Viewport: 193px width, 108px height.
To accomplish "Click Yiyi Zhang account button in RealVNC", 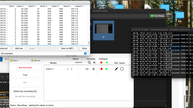I will (x=157, y=16).
